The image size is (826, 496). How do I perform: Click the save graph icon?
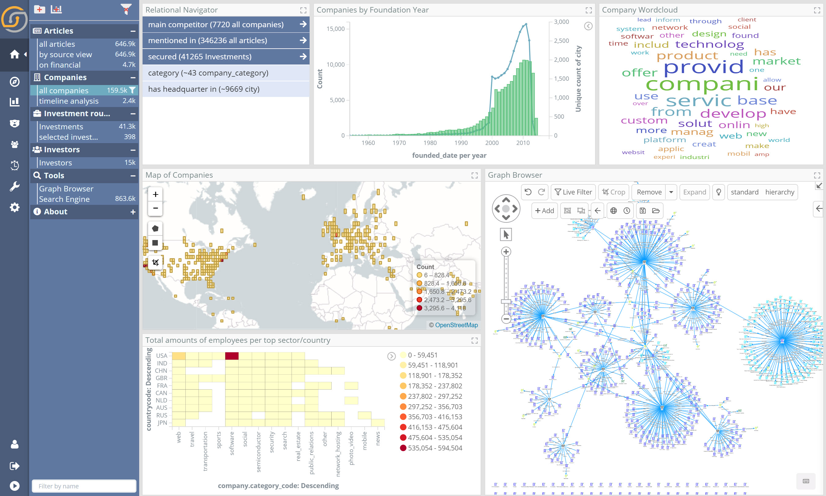click(x=642, y=211)
